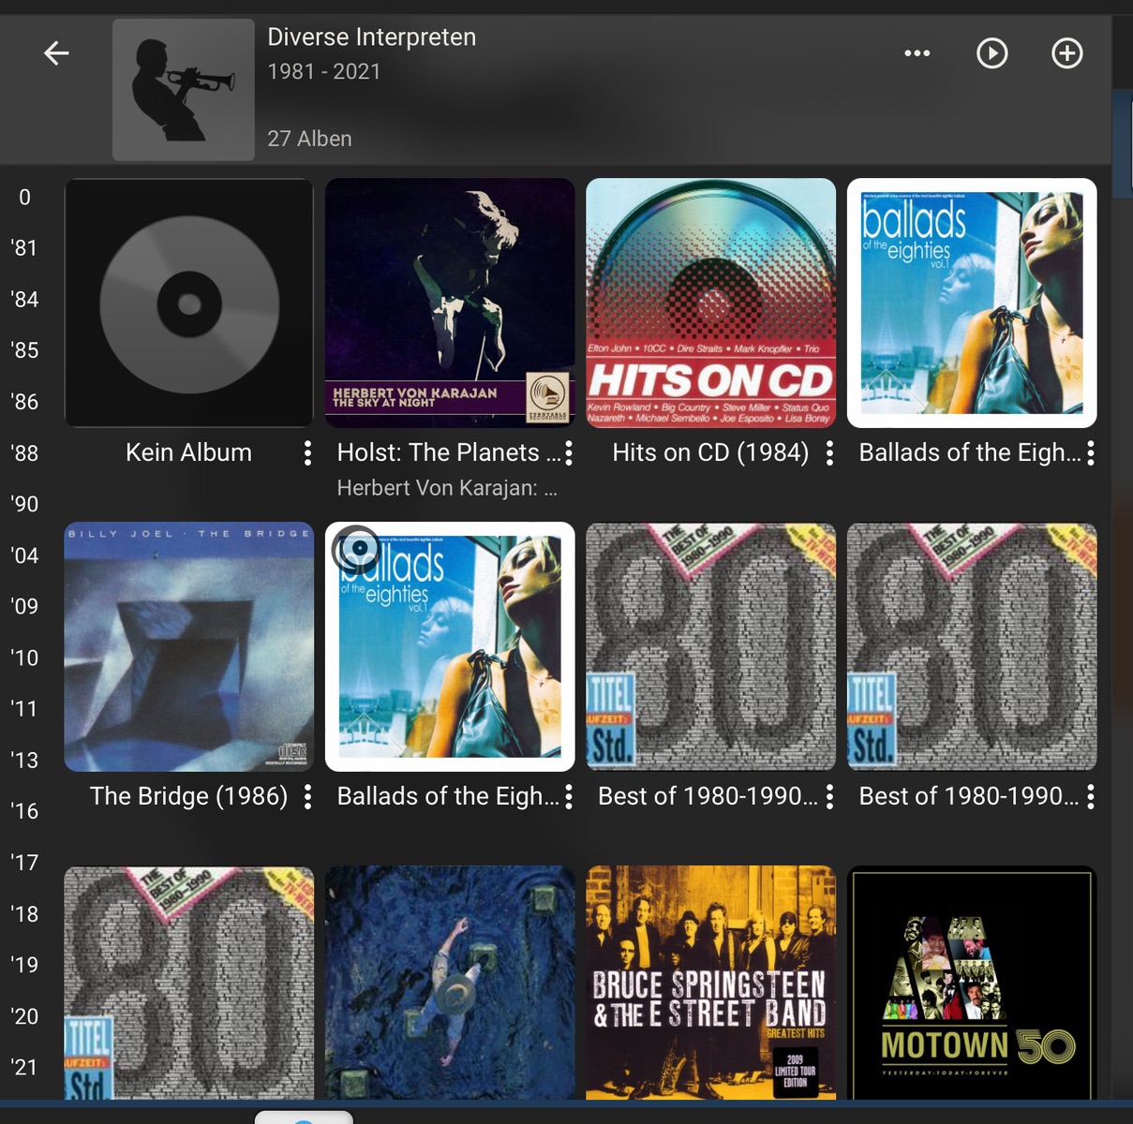
Task: Open options menu for Holst: The Planets
Action: point(568,453)
